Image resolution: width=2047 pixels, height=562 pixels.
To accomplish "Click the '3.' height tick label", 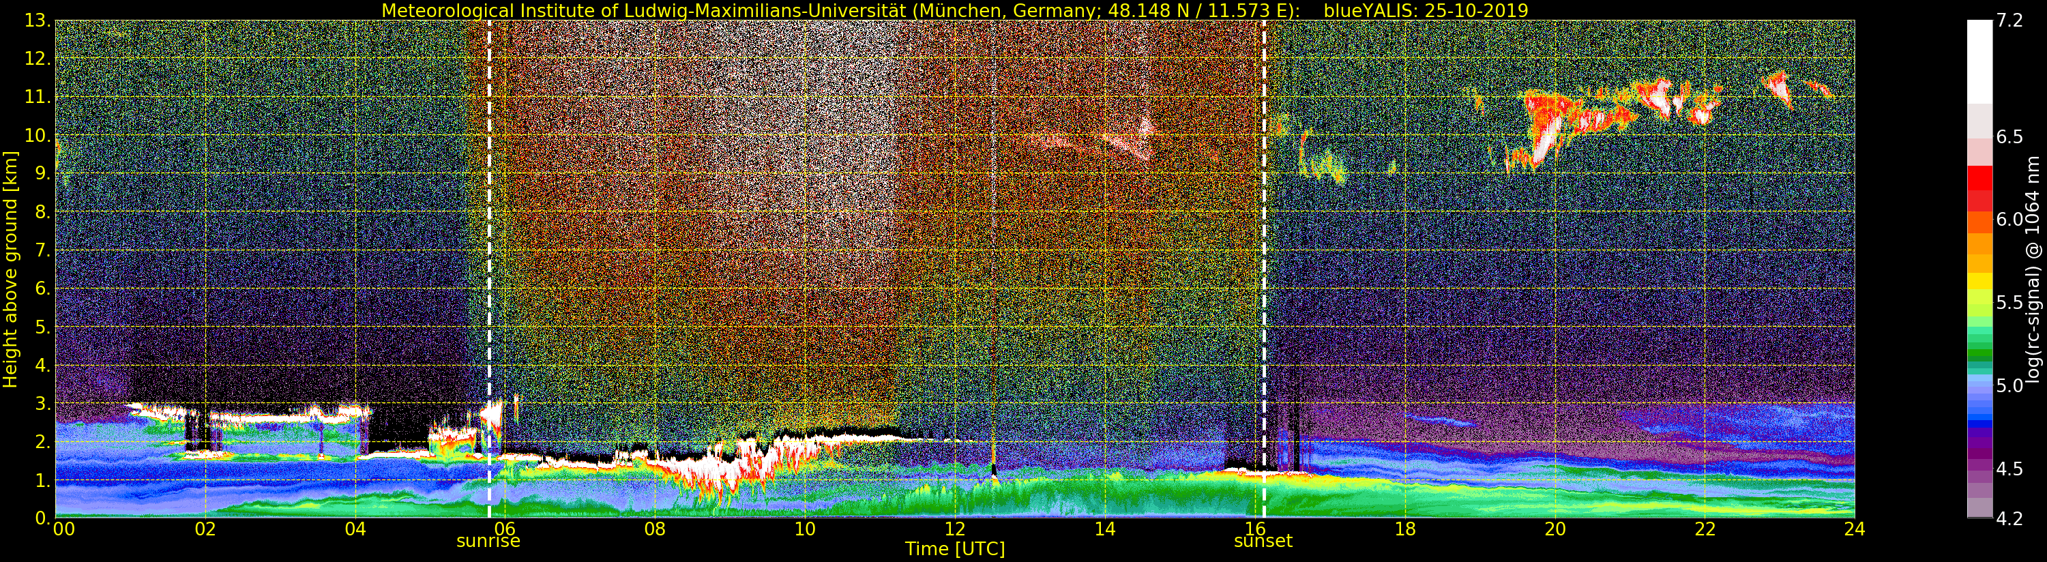I will pyautogui.click(x=42, y=403).
